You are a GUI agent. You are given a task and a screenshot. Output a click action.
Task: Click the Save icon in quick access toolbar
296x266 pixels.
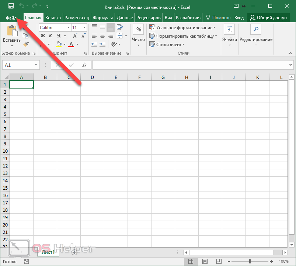[x=11, y=6]
